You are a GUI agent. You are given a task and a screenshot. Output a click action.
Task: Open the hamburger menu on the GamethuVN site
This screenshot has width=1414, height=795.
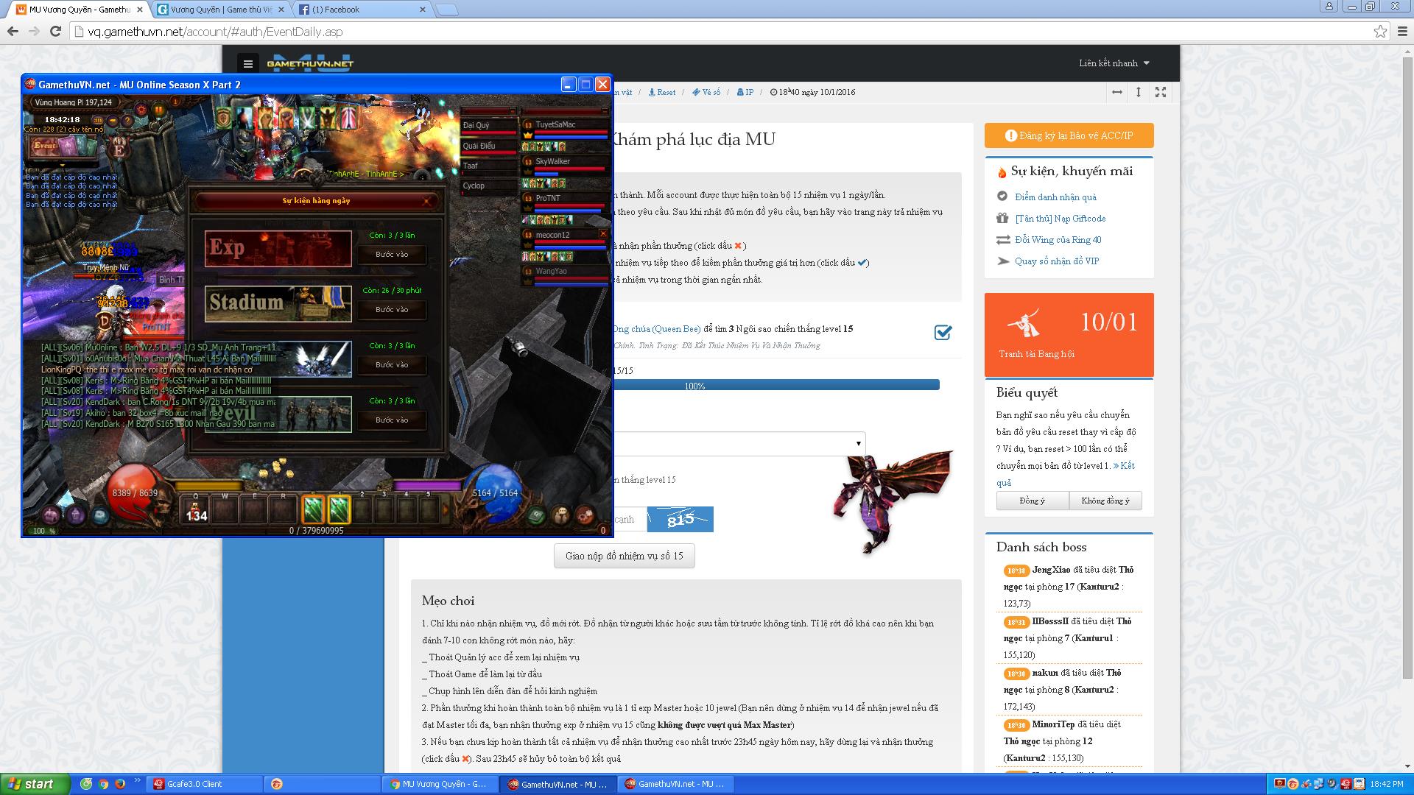pyautogui.click(x=248, y=63)
